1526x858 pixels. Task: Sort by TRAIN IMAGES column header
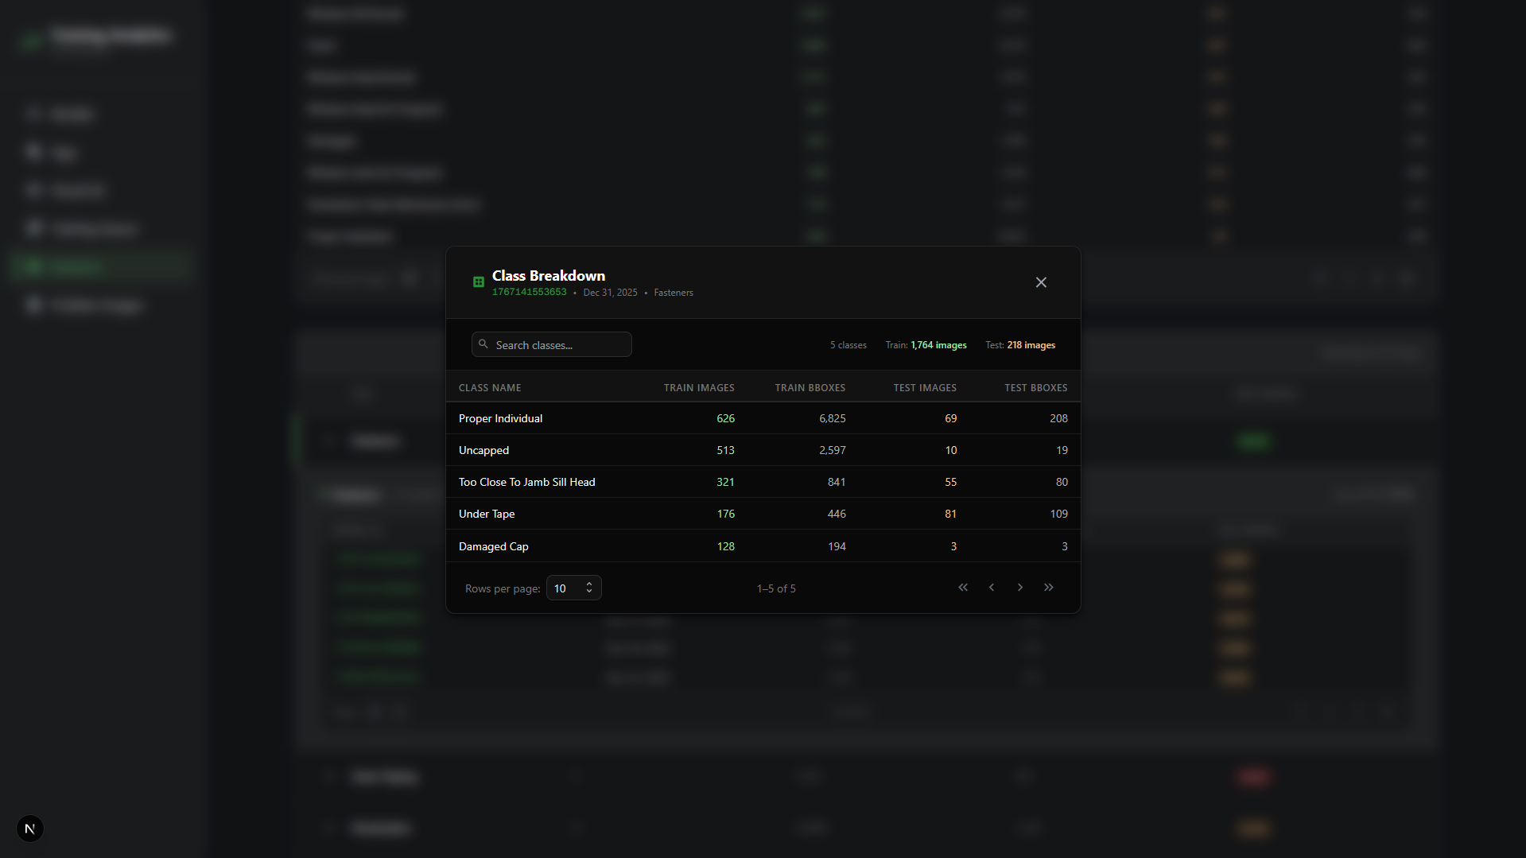(699, 388)
